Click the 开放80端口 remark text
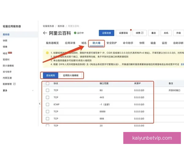 [x=174, y=90]
